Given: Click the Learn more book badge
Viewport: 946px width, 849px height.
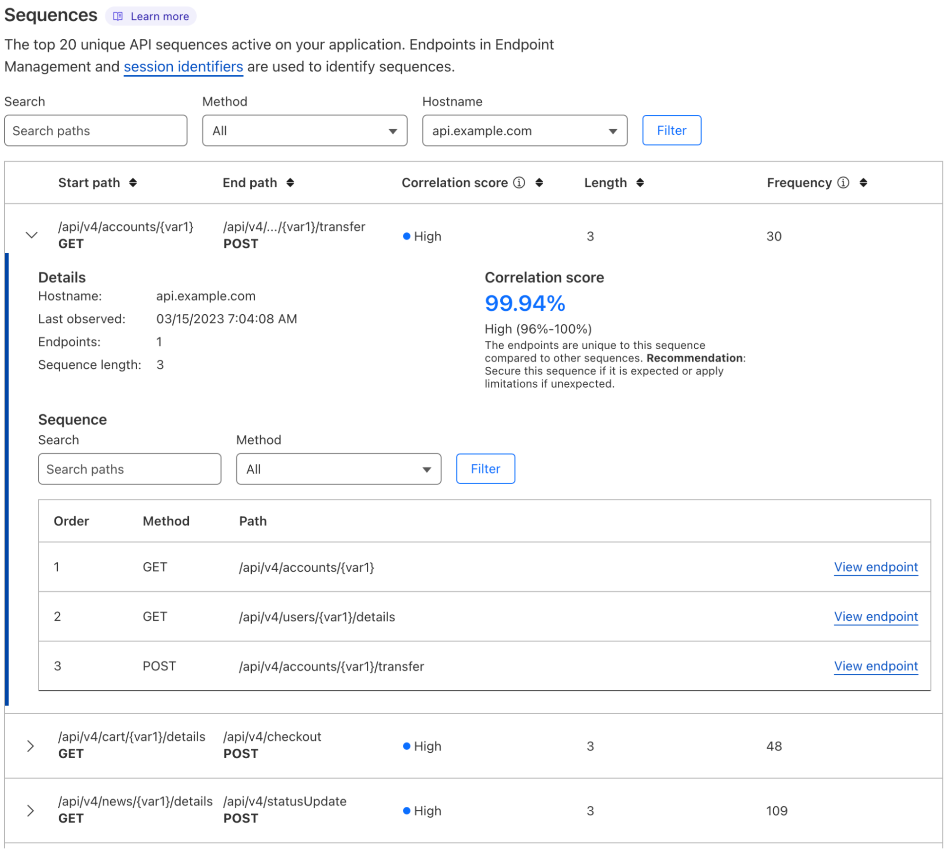Looking at the screenshot, I should tap(151, 16).
